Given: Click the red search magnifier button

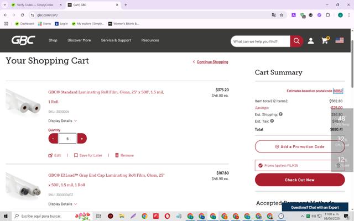Looking at the screenshot, I should (x=296, y=41).
